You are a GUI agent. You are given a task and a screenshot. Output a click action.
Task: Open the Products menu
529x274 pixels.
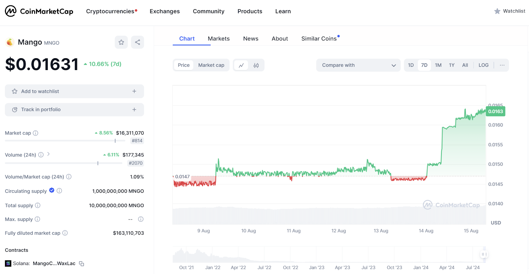pos(250,11)
